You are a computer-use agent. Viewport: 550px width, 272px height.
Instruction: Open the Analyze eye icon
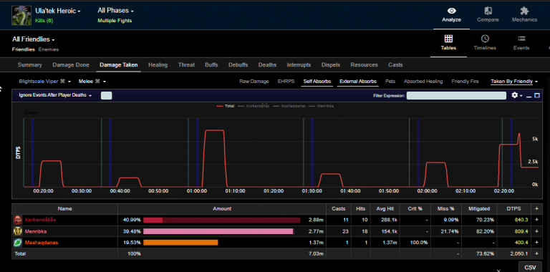tap(451, 11)
